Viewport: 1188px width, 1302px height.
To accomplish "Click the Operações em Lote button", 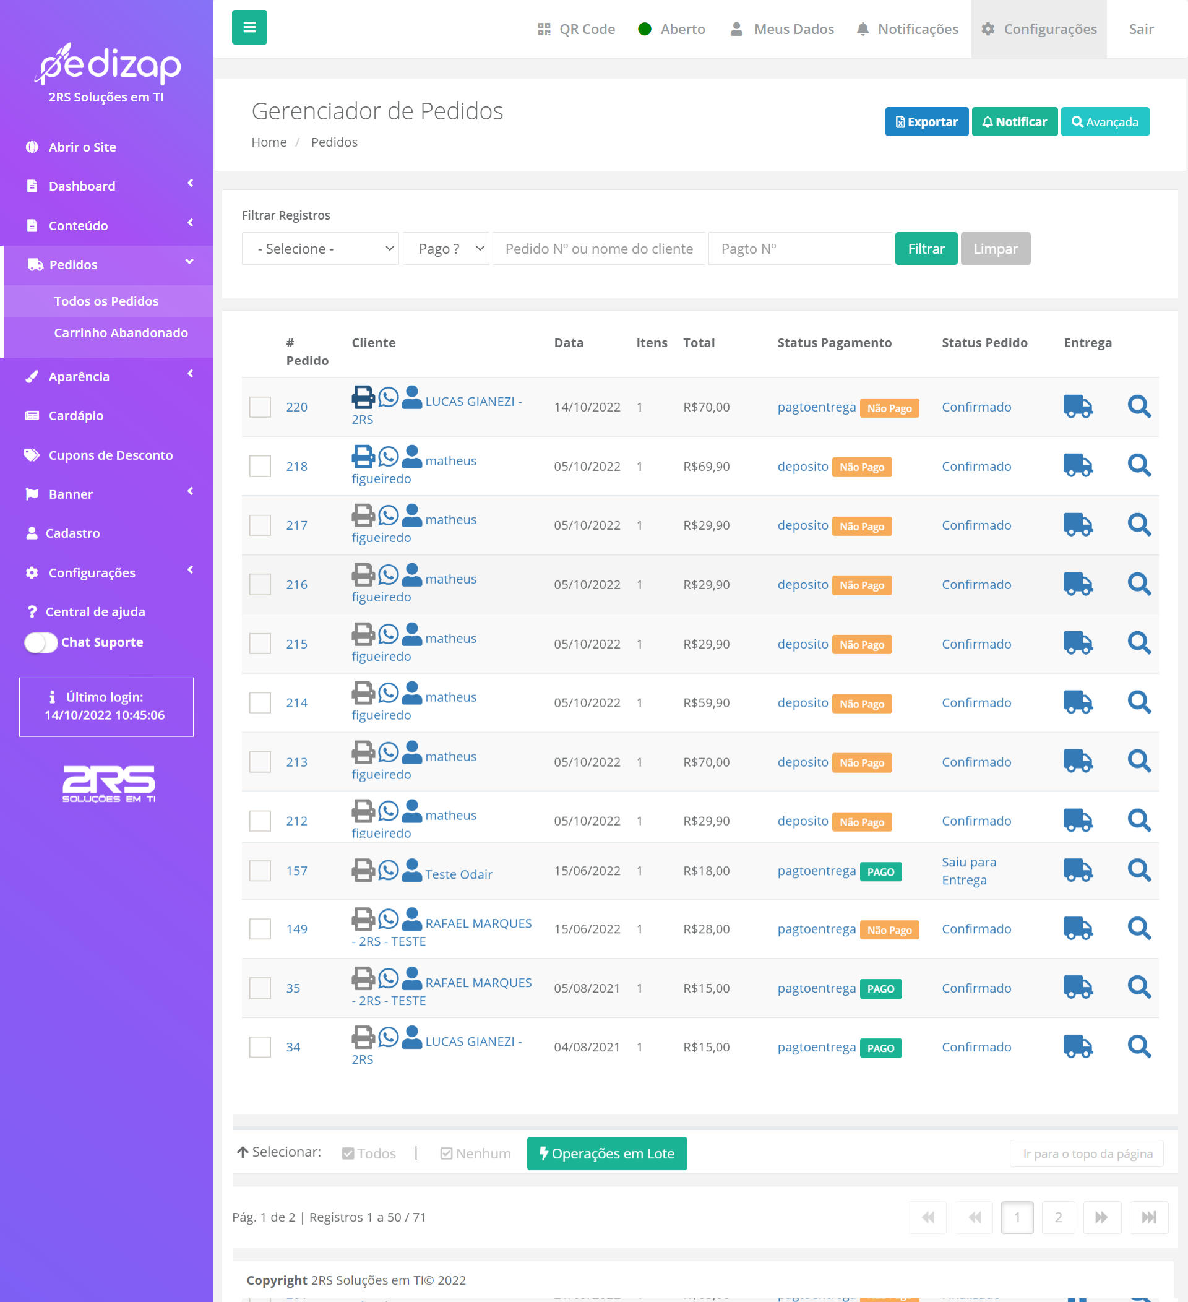I will click(x=606, y=1153).
